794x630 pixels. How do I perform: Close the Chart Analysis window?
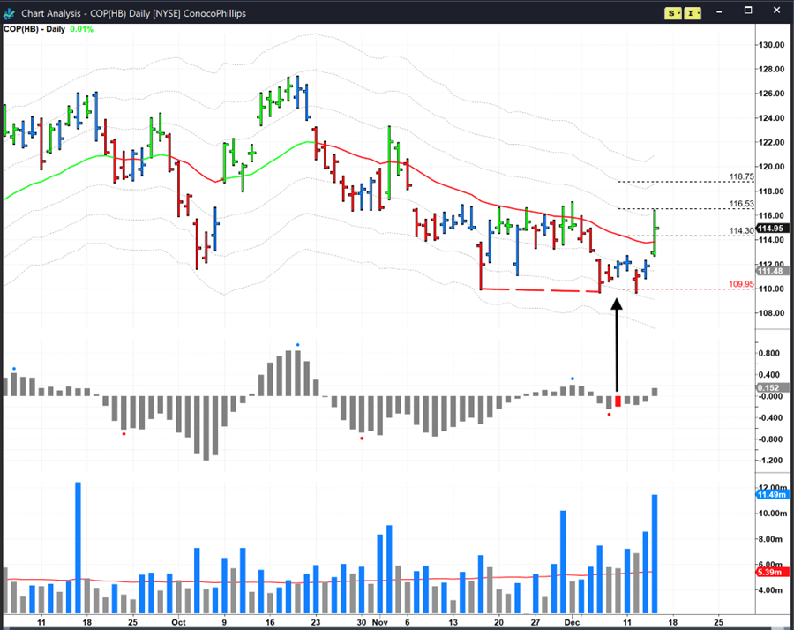tap(777, 12)
